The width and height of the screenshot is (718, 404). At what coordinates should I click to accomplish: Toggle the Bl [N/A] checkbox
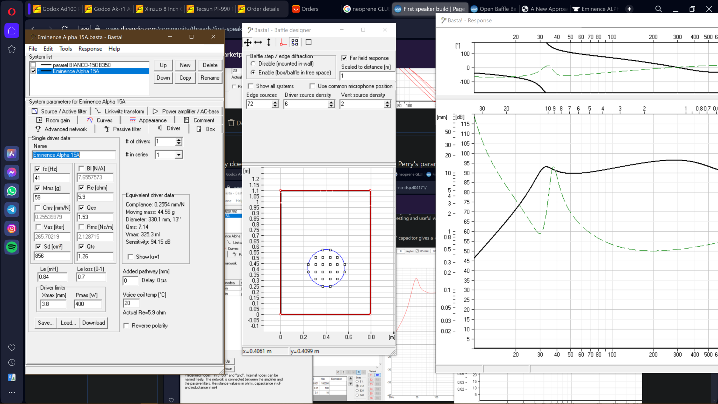pos(81,168)
